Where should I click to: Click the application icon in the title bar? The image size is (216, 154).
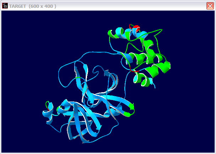point(5,6)
